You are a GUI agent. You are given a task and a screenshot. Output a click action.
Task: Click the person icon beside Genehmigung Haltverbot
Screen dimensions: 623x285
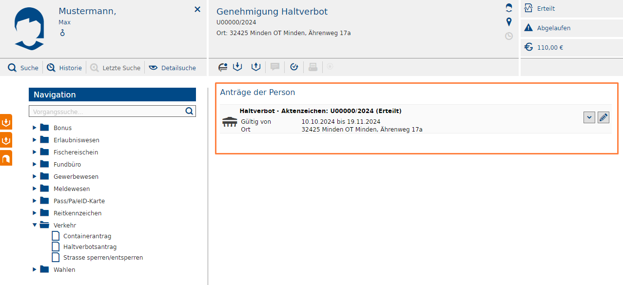point(509,8)
